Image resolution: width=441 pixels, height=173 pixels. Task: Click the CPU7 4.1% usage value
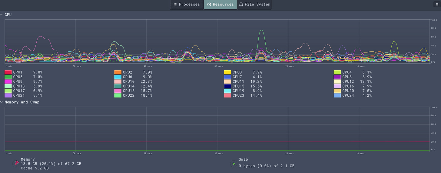[257, 77]
